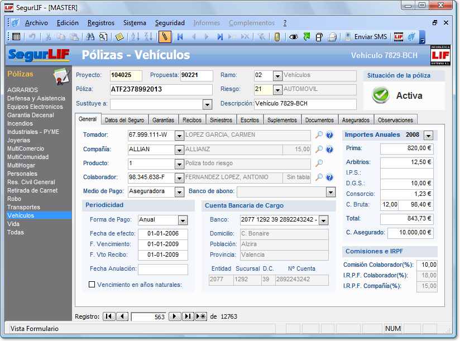Click magnifier icon beside Producto field
Viewport: 460px width, 341px height.
pos(319,164)
